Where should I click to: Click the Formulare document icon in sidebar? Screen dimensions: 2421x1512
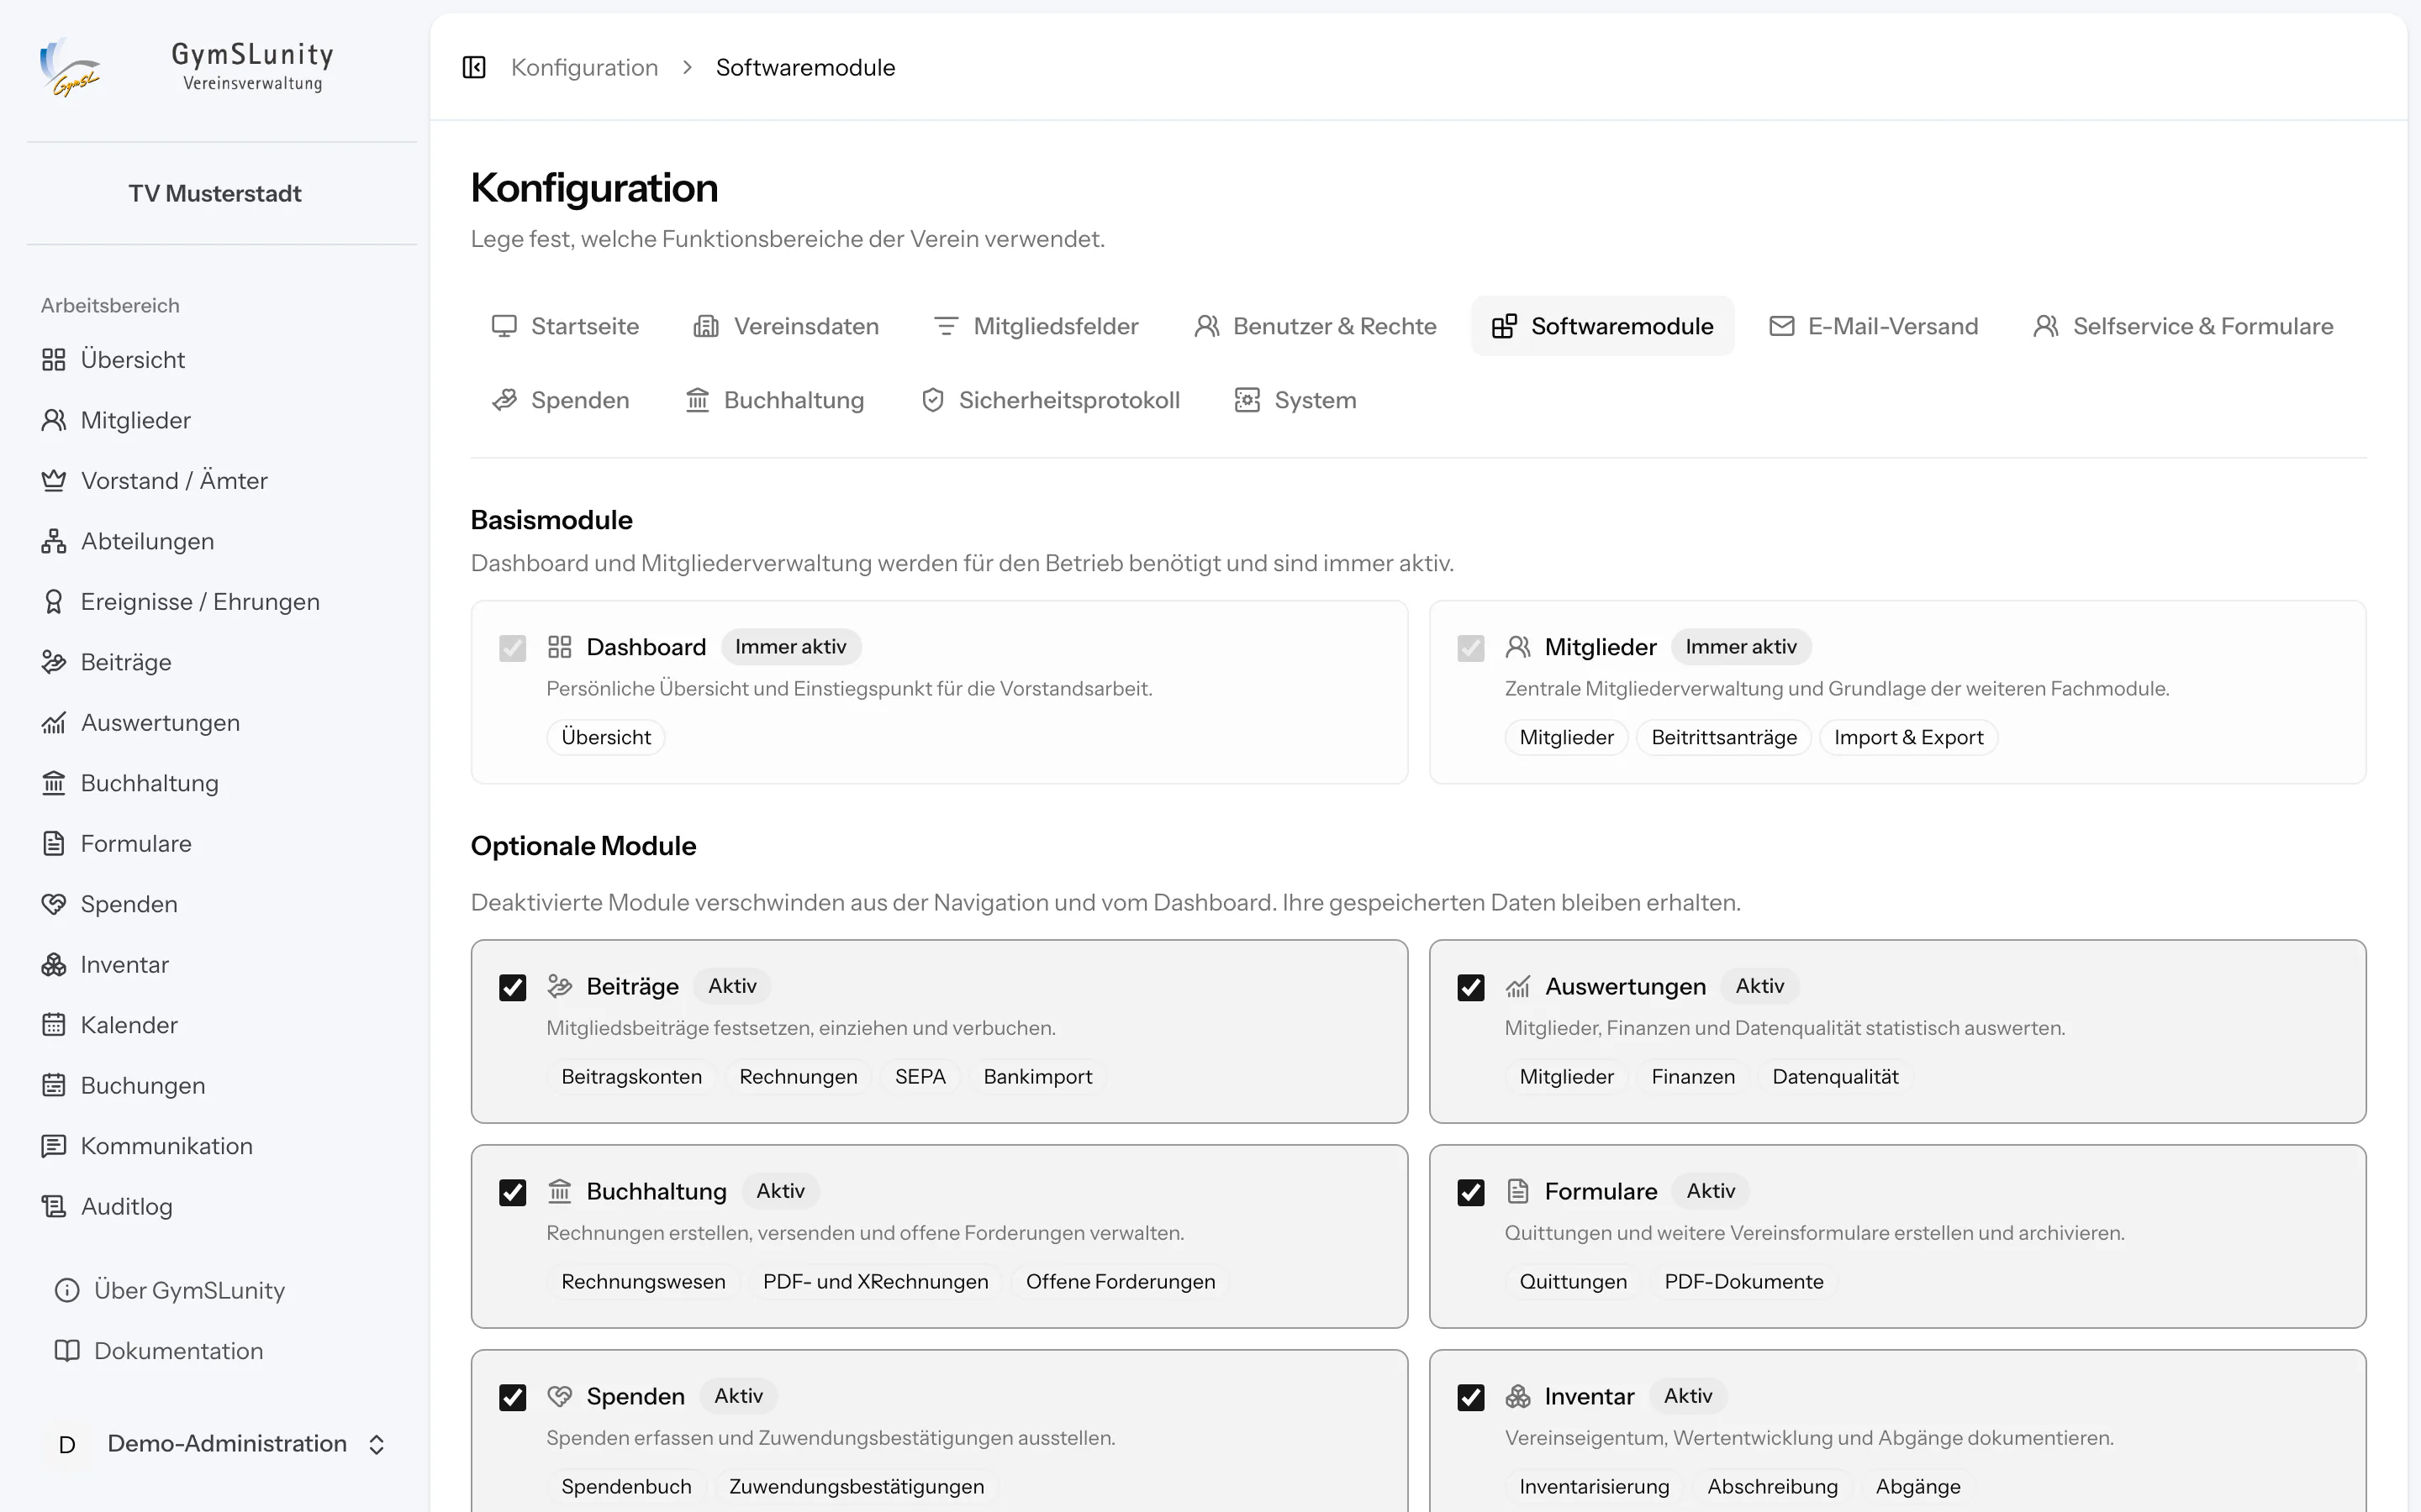coord(54,844)
